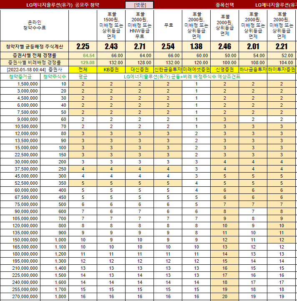Click the 1.38 value for 미래에셋증권
This screenshot has height=301, width=297.
(196, 46)
